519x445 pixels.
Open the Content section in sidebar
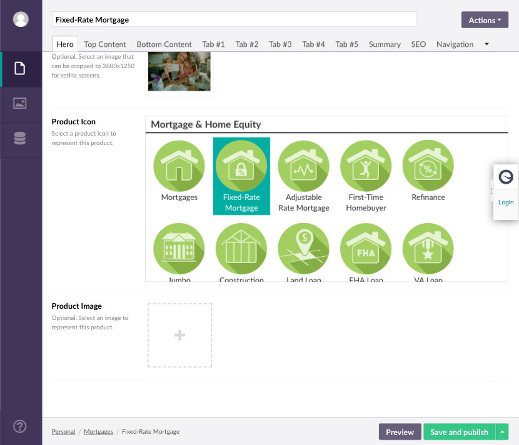(x=20, y=69)
